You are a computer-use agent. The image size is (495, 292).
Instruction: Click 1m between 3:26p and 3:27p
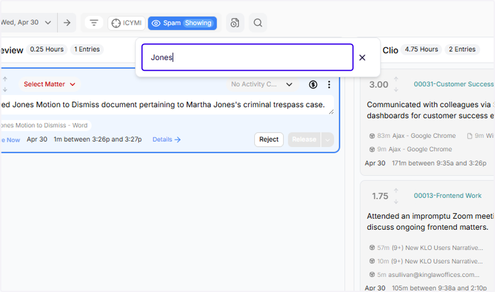tap(98, 139)
